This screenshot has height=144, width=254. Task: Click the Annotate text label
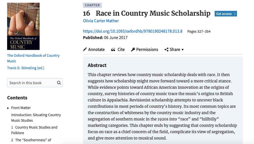96,50
